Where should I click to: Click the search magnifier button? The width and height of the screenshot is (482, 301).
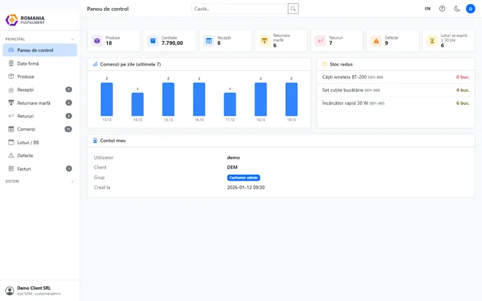point(293,9)
